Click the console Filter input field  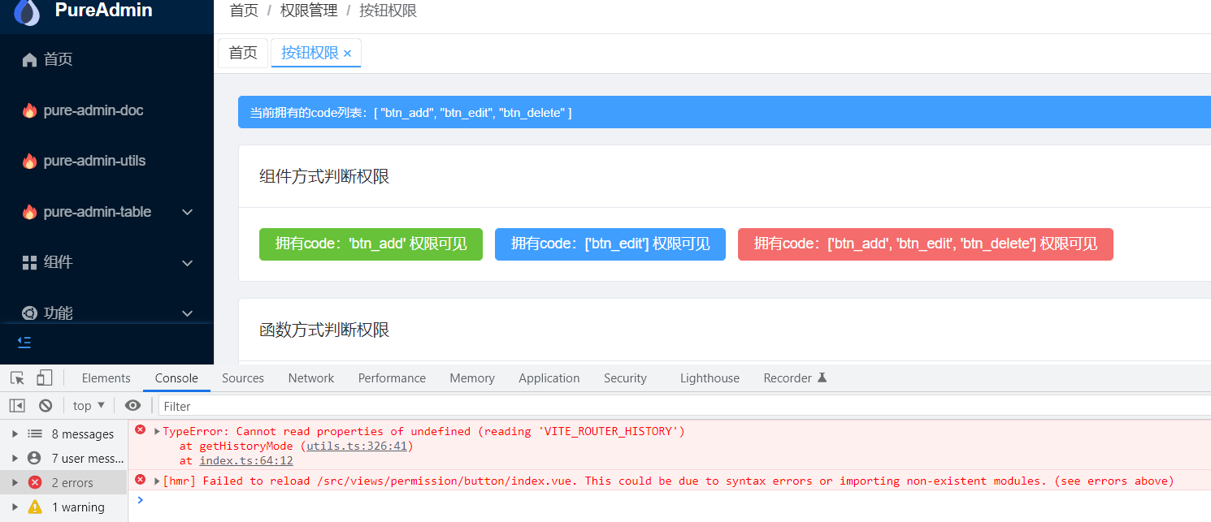pyautogui.click(x=244, y=405)
